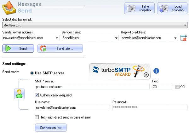189x133 pixels.
Task: Expand Sender e-mail address dropdown
Action: [x=57, y=38]
